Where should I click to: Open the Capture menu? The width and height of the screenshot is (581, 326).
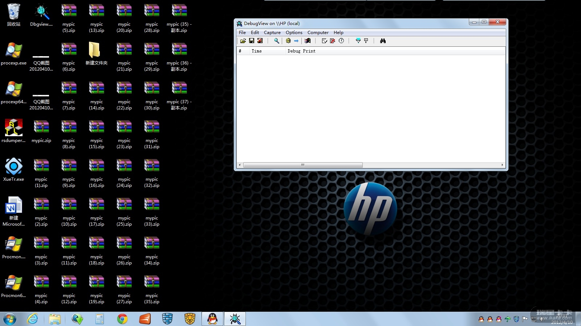pyautogui.click(x=272, y=33)
